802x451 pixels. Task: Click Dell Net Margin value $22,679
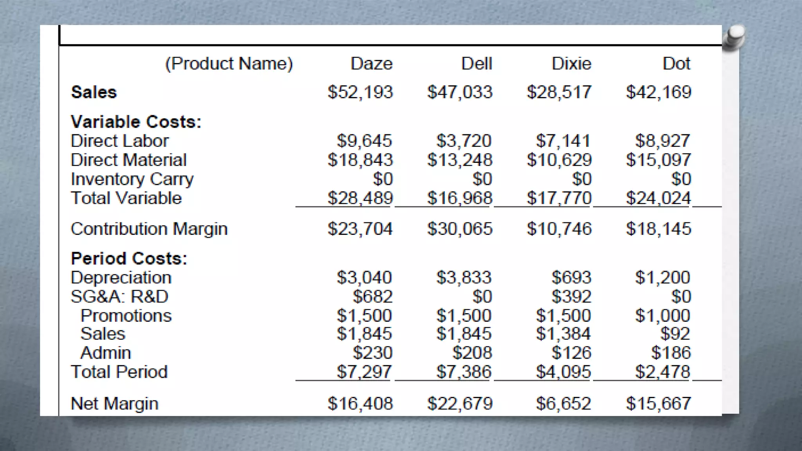(460, 404)
